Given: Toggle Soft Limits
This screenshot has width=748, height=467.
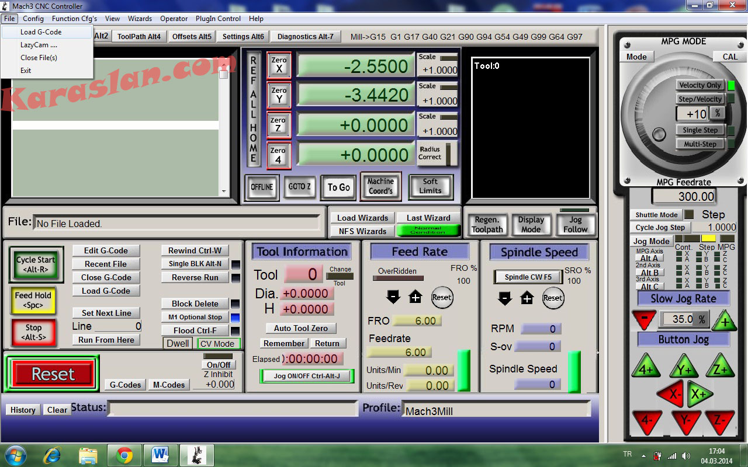Looking at the screenshot, I should [x=430, y=187].
